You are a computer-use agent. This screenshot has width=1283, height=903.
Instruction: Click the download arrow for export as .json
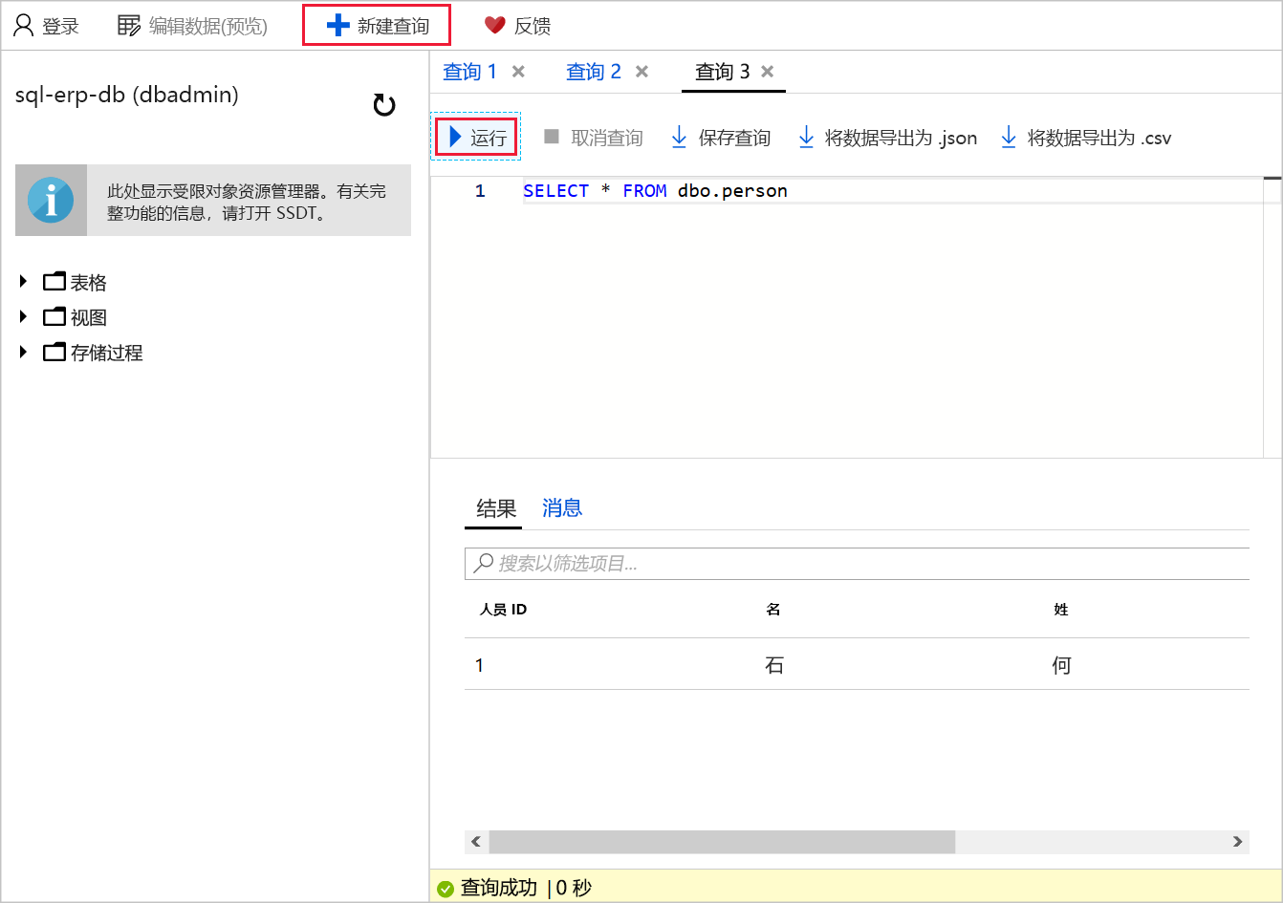(806, 138)
